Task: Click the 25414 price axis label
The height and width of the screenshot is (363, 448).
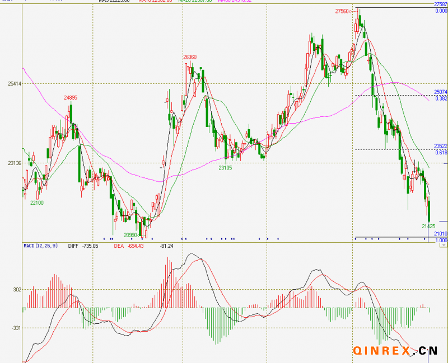Action: (x=14, y=84)
